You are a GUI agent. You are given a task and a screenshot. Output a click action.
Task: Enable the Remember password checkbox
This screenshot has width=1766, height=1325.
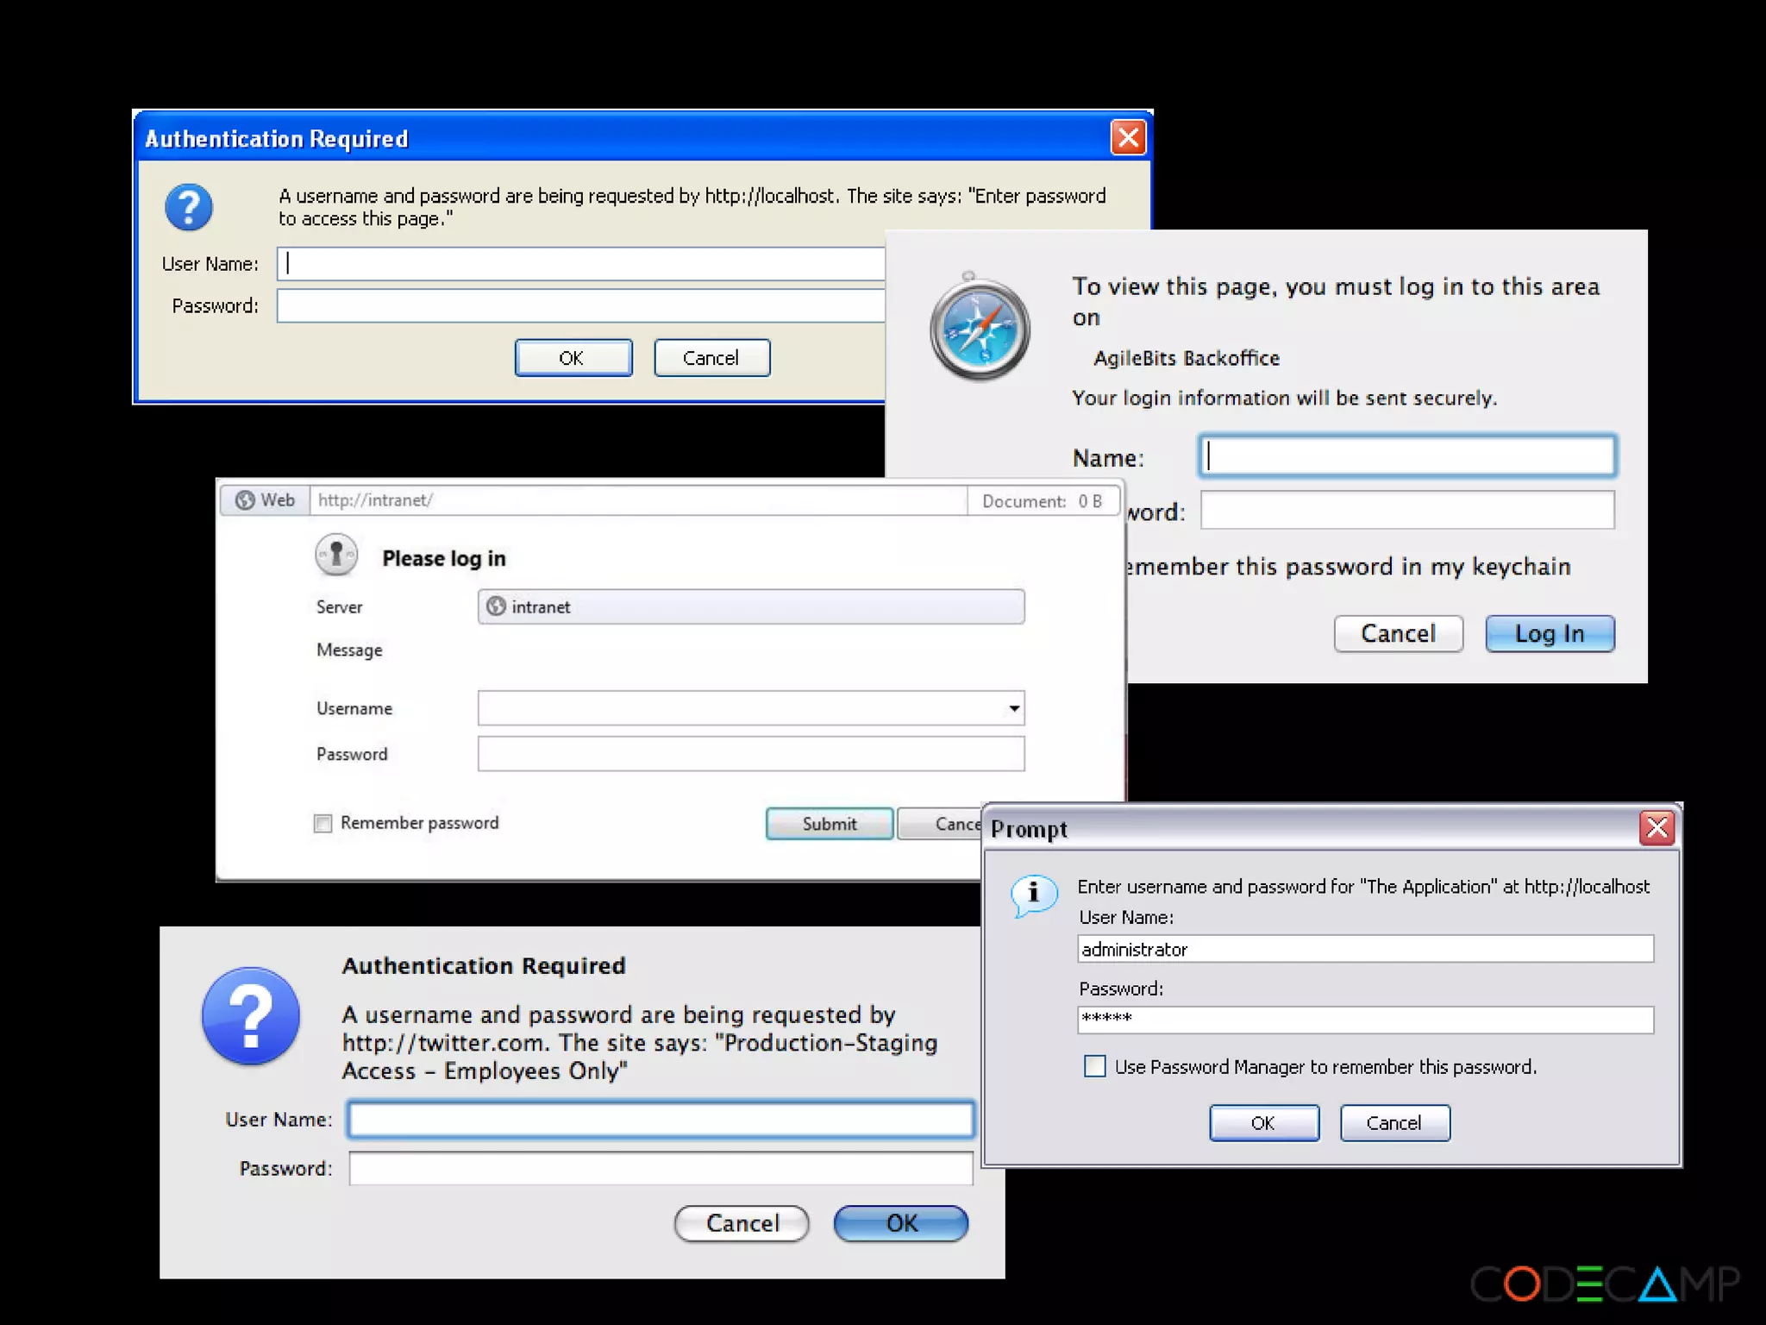tap(323, 824)
